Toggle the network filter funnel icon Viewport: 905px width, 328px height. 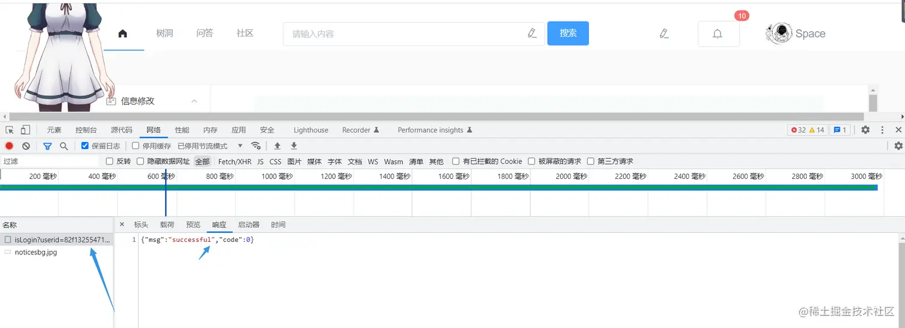(47, 145)
